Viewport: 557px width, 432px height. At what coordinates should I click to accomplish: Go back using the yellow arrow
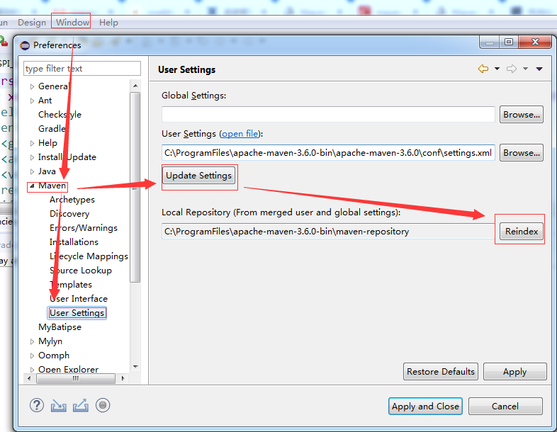pos(483,69)
